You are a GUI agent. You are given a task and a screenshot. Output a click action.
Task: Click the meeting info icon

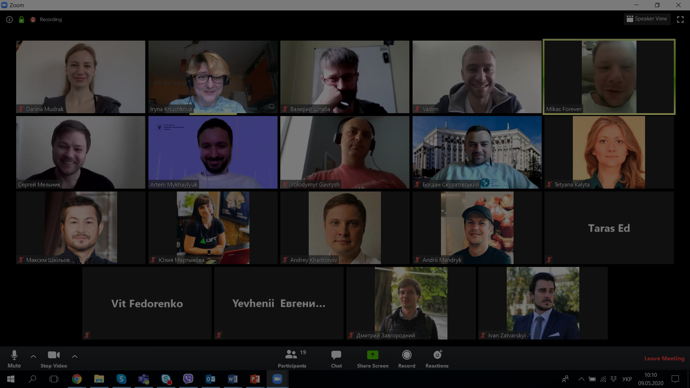click(10, 20)
